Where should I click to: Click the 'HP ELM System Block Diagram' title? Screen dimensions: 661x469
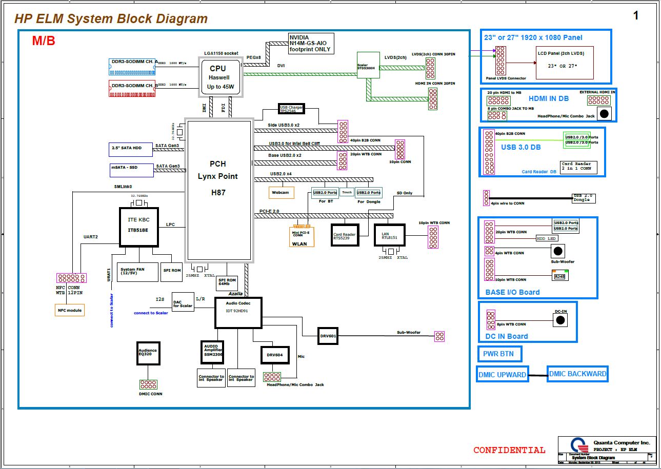(111, 19)
